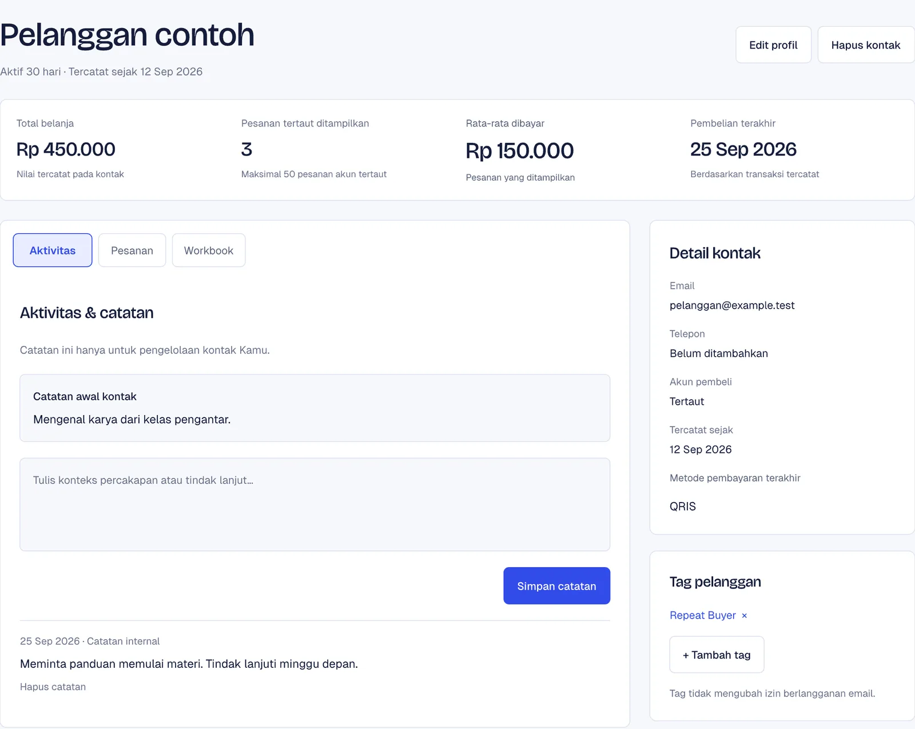The height and width of the screenshot is (729, 915).
Task: Open the Workbook tab
Action: 209,250
